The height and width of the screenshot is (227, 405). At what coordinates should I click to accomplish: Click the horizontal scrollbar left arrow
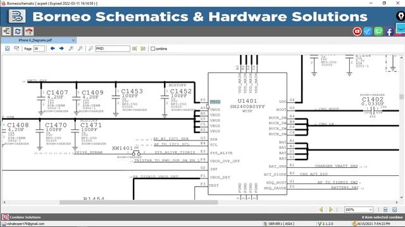coord(4,202)
